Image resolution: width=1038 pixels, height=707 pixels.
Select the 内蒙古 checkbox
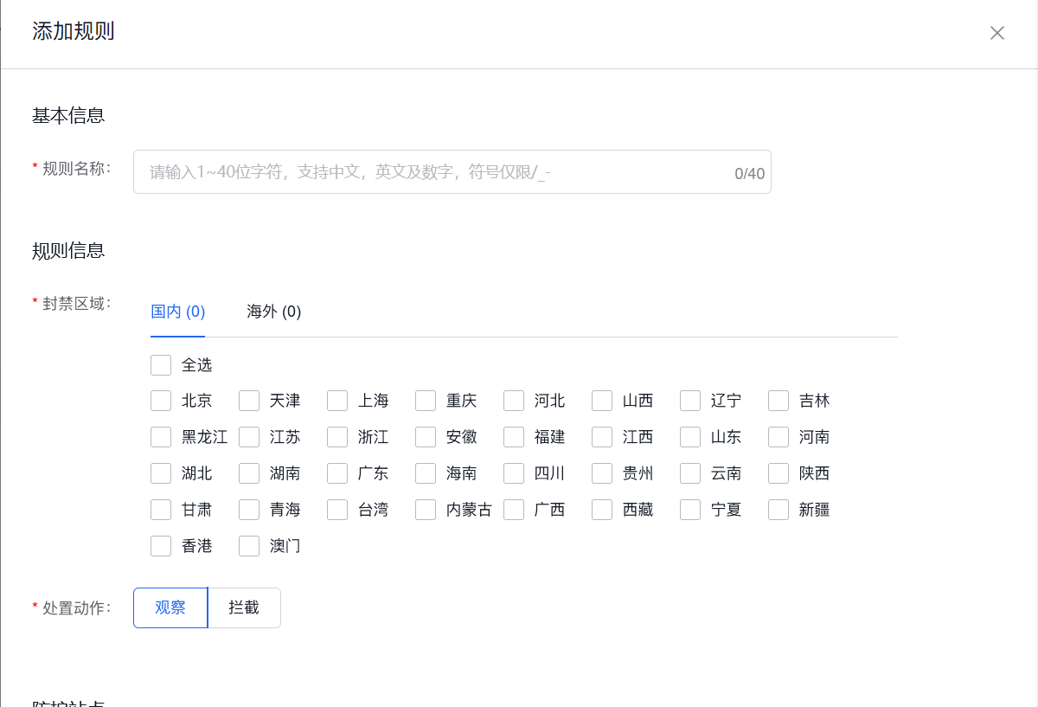(425, 509)
